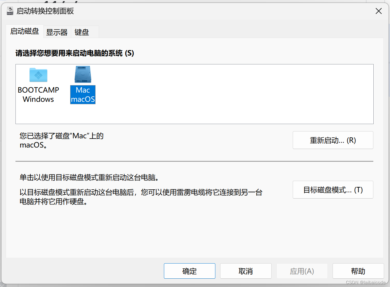390x287 pixels.
Task: Click the "请选择您想要用来启动电脑的系统 (S)" heading
Action: coord(75,53)
